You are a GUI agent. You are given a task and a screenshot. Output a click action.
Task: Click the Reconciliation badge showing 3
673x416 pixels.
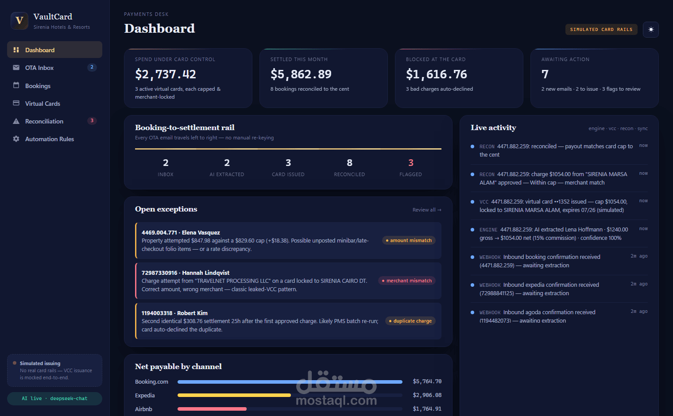click(x=92, y=120)
